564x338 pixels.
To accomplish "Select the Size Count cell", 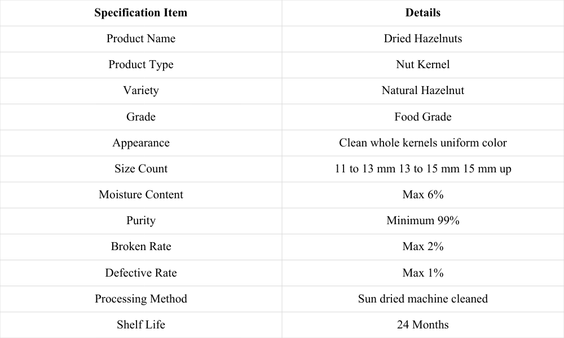I will point(140,169).
